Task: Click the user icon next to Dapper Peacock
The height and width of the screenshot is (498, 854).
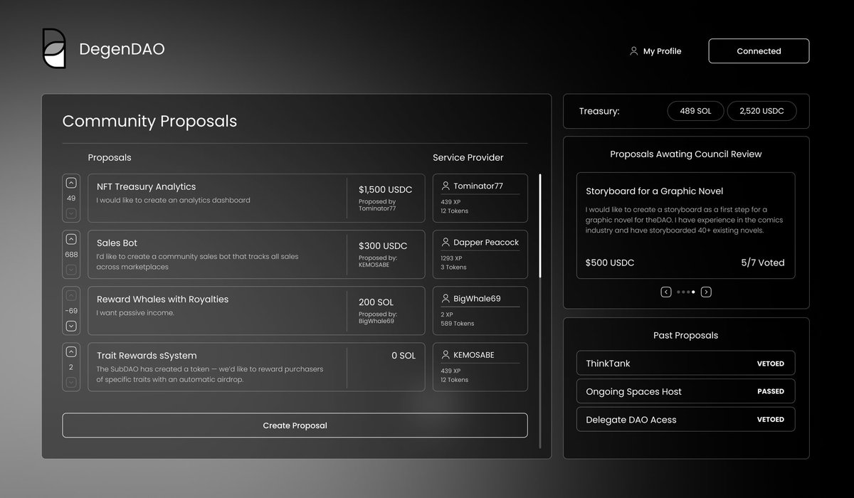Action: 446,242
